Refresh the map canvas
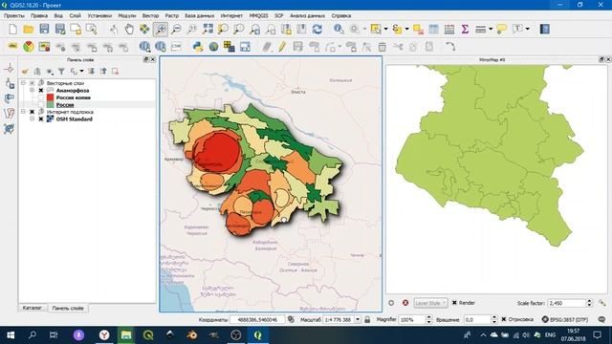Image resolution: width=612 pixels, height=344 pixels. (317, 30)
